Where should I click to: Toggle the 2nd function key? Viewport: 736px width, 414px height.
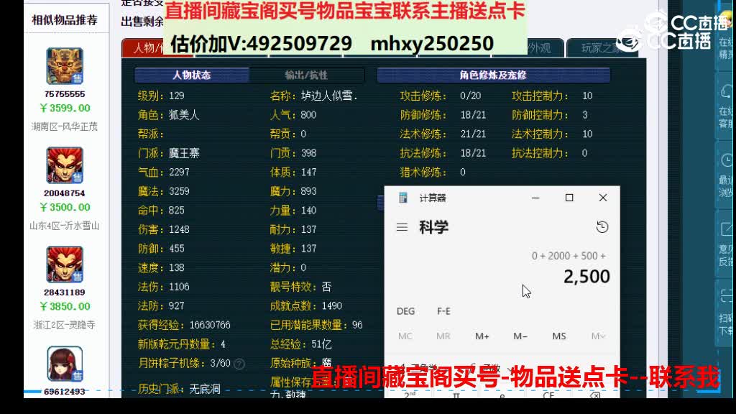411,395
